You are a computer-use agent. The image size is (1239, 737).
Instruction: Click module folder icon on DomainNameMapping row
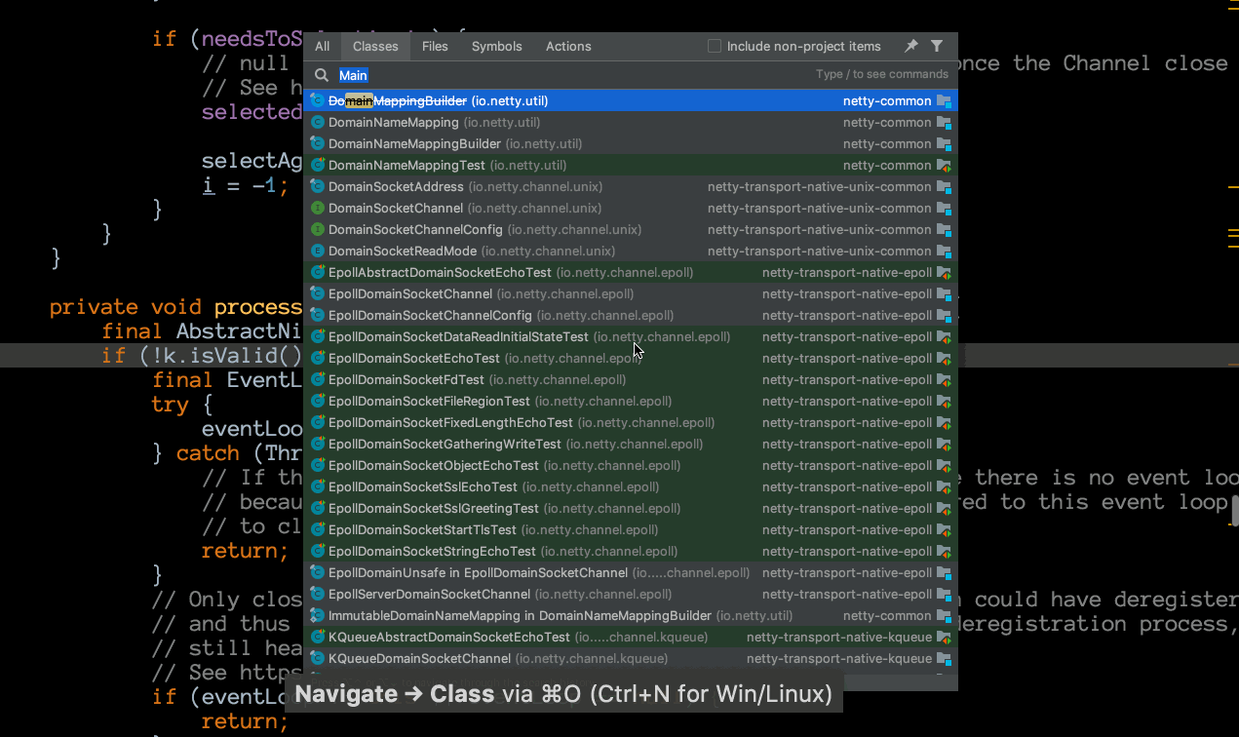pos(944,122)
